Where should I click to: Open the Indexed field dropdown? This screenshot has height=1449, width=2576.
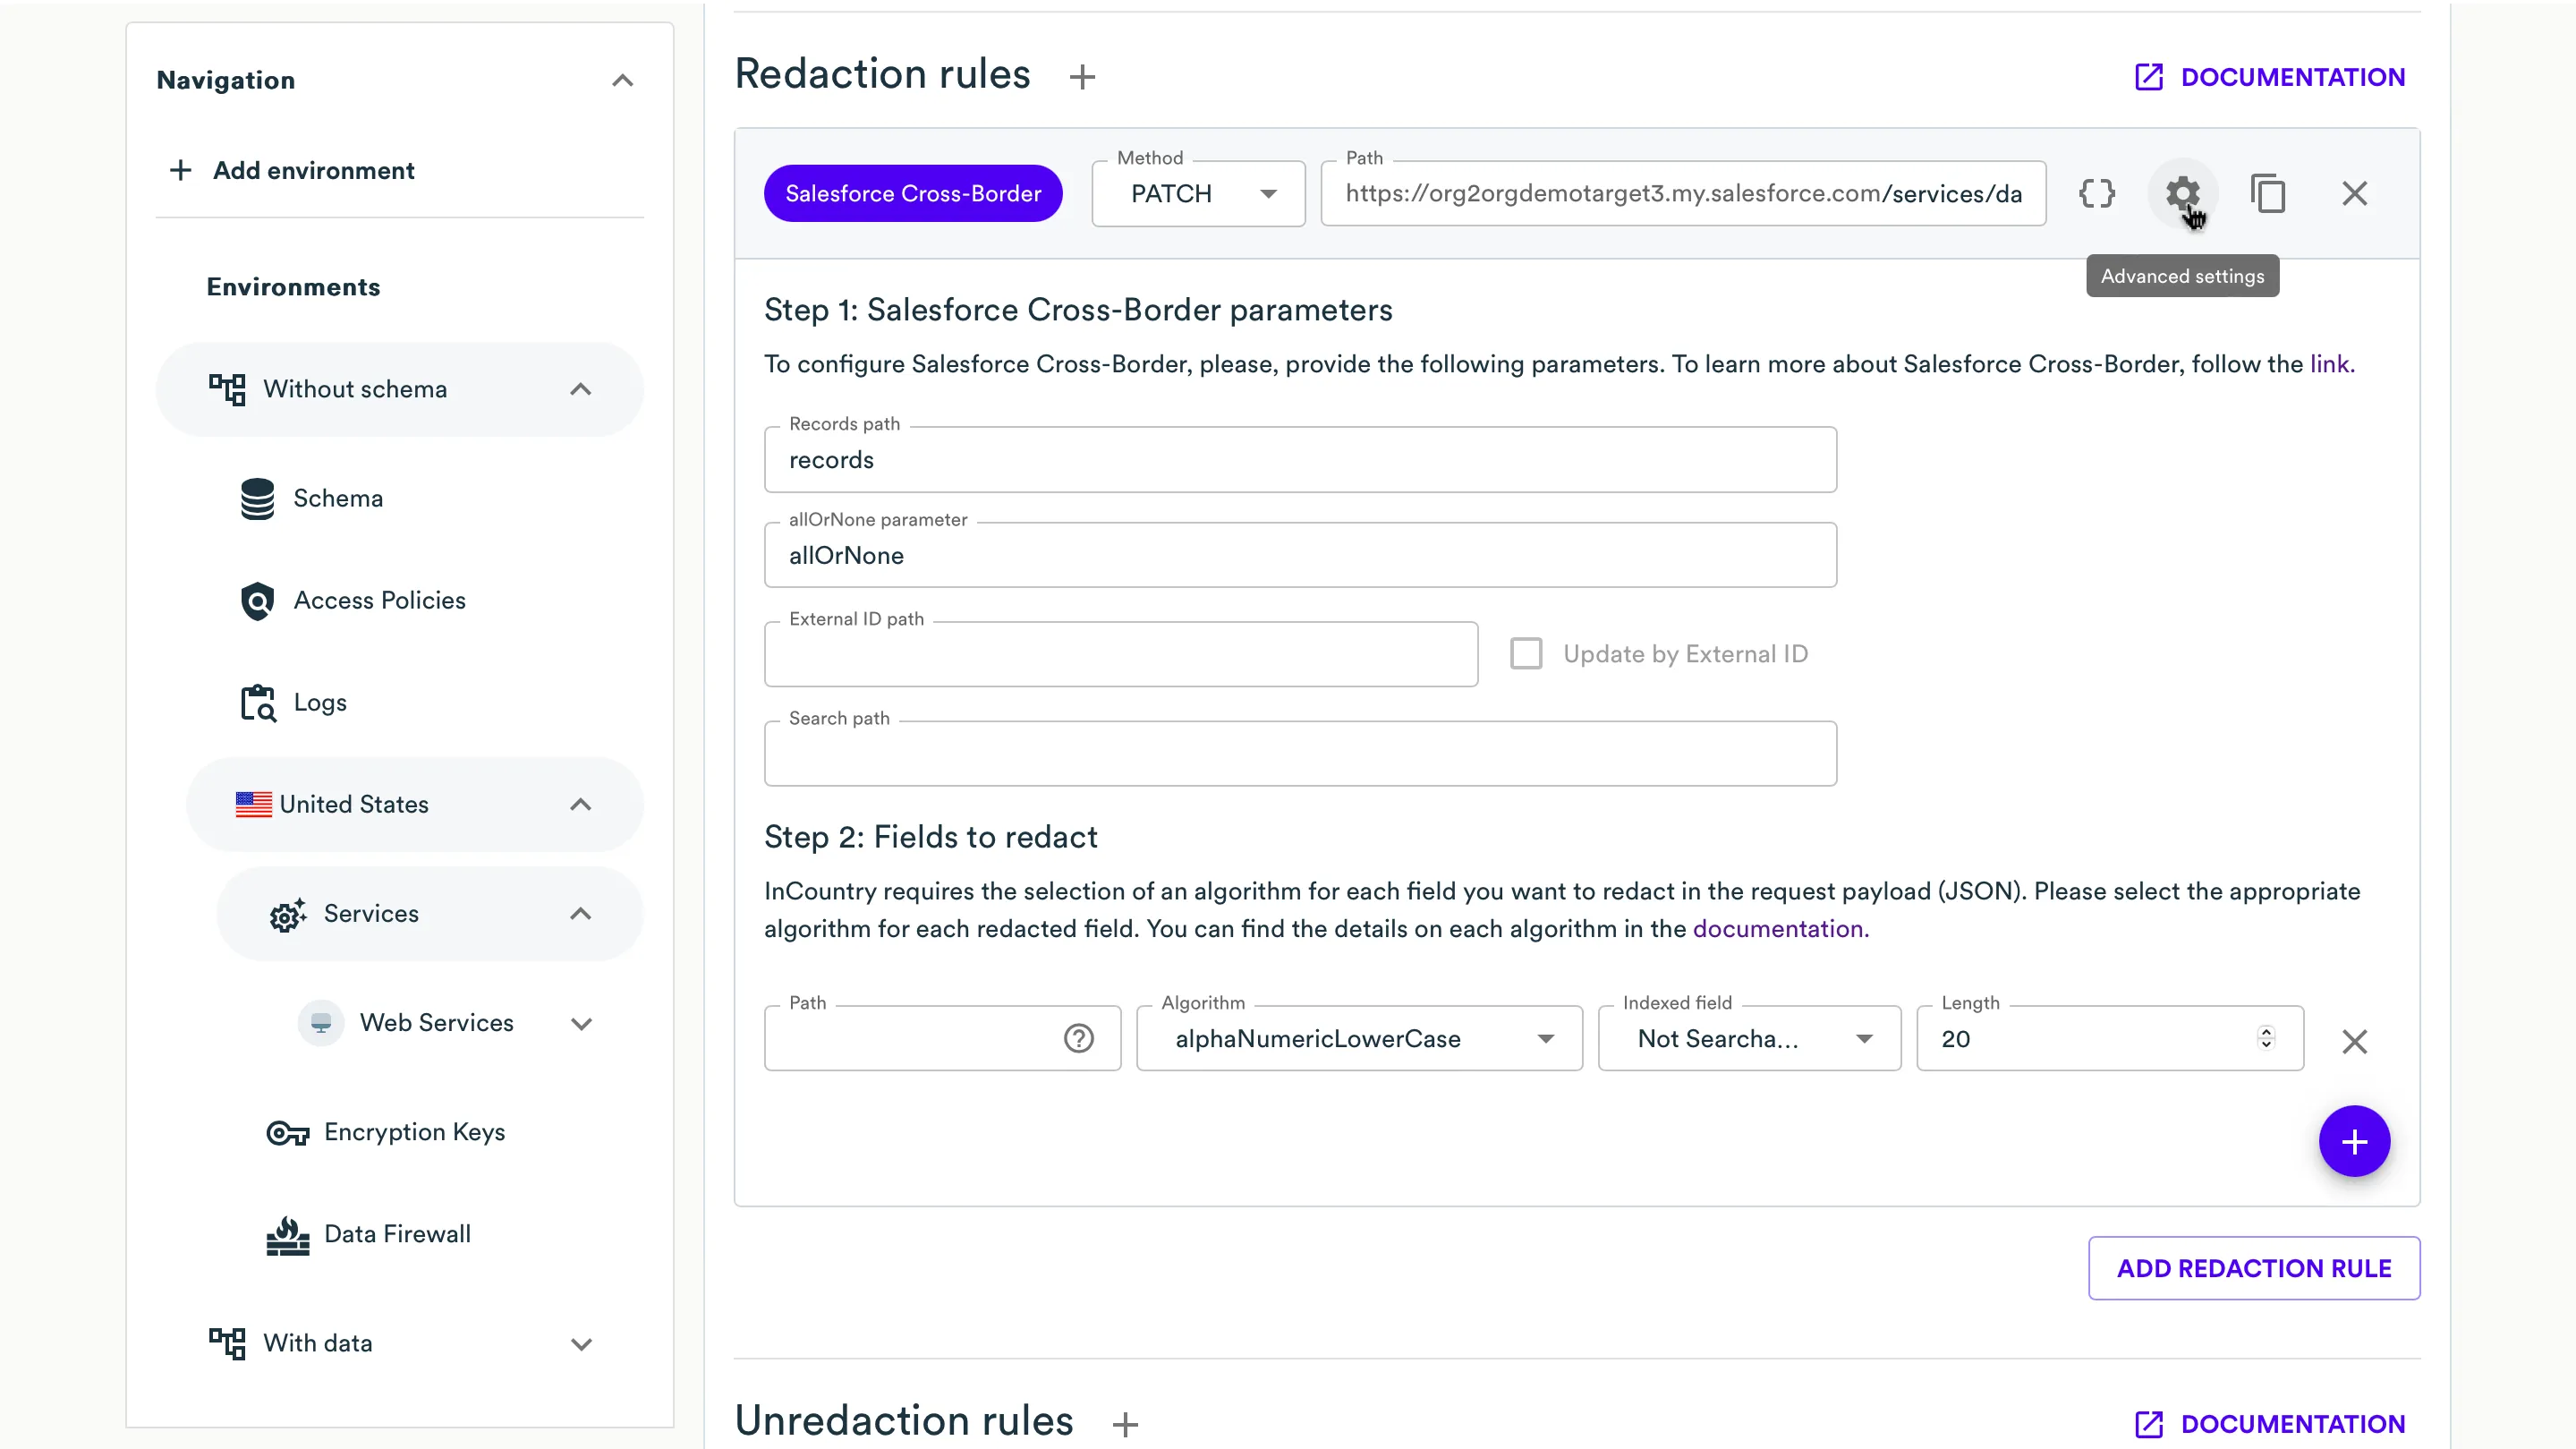1749,1039
